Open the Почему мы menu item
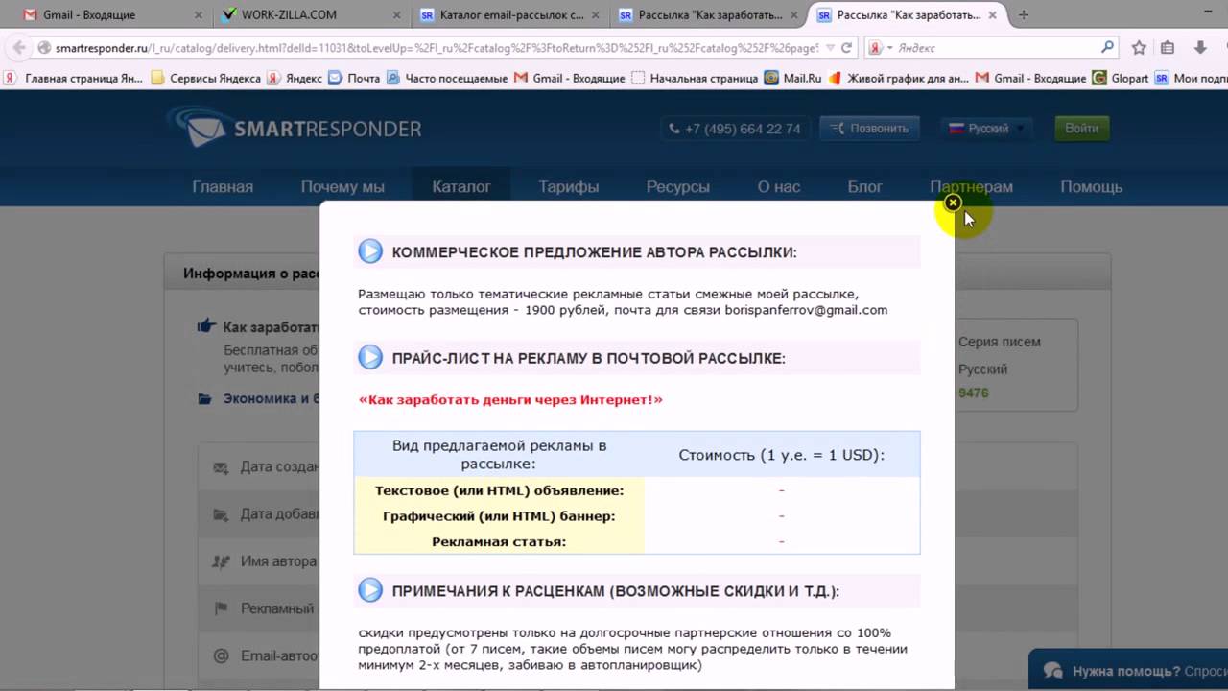 click(x=342, y=187)
